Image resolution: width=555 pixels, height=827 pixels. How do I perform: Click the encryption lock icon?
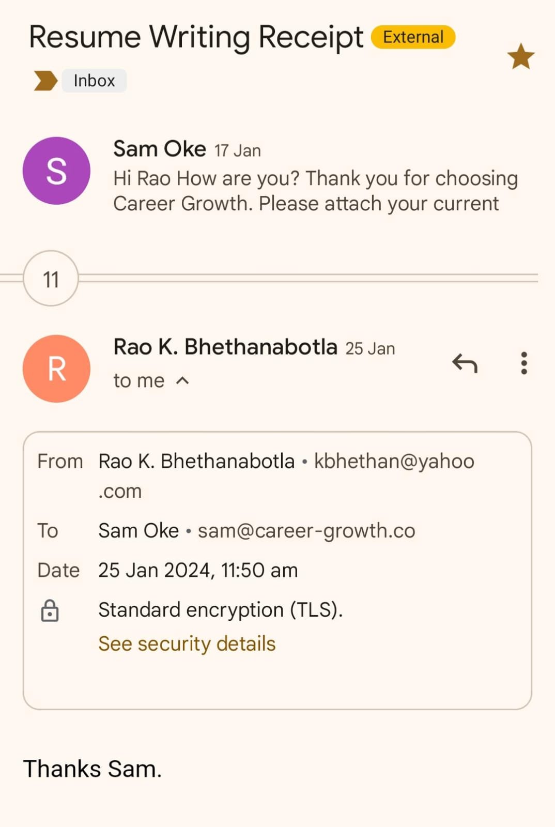click(50, 610)
